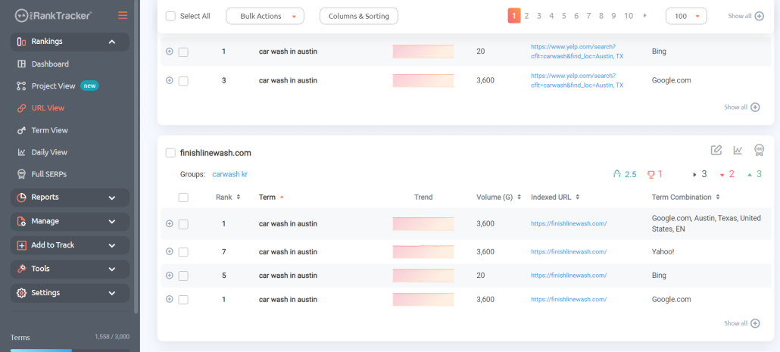Check the finishlinewash Bing row checkbox
The image size is (780, 352).
183,276
